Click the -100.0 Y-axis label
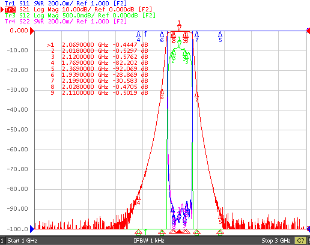Screen dimensions: 310x245 pyautogui.click(x=17, y=229)
